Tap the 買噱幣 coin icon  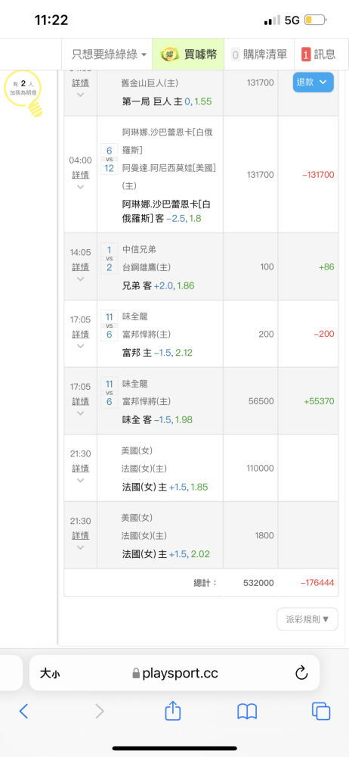[168, 54]
